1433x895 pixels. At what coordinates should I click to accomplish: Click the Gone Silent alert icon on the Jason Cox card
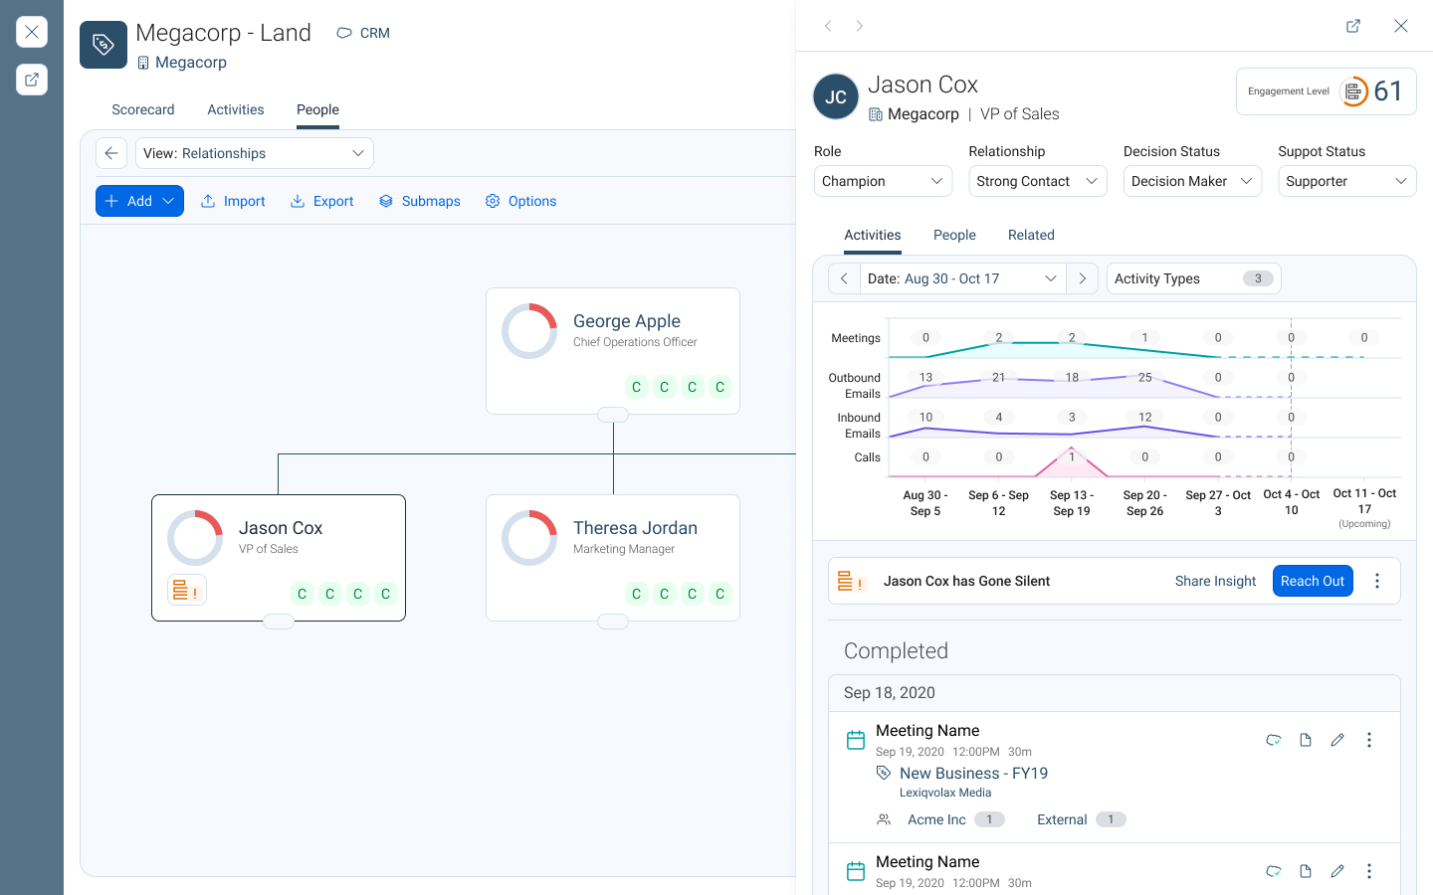tap(186, 591)
